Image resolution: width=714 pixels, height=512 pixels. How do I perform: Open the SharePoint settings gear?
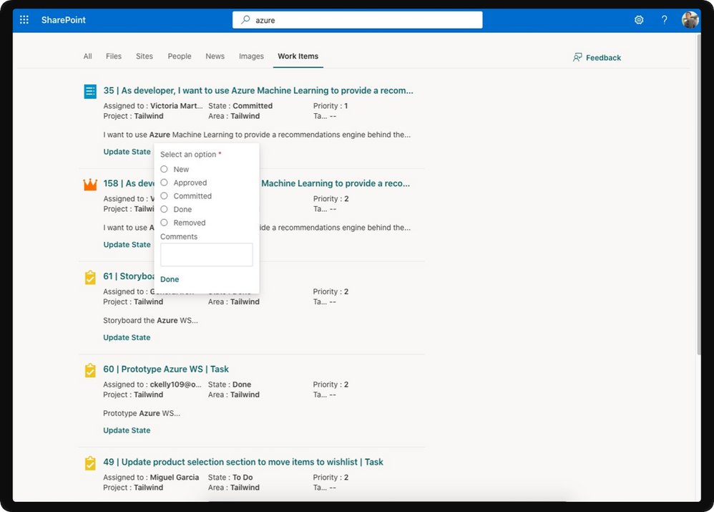[639, 19]
